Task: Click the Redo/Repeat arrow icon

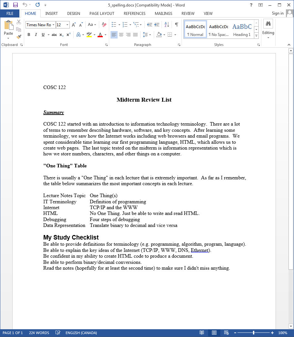Action: coord(37,5)
